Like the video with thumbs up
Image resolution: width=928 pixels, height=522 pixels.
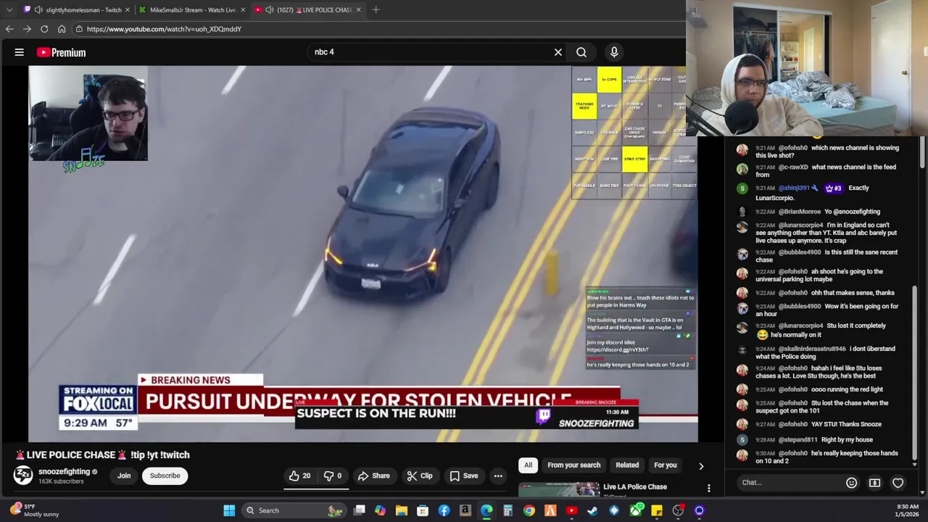coord(300,476)
